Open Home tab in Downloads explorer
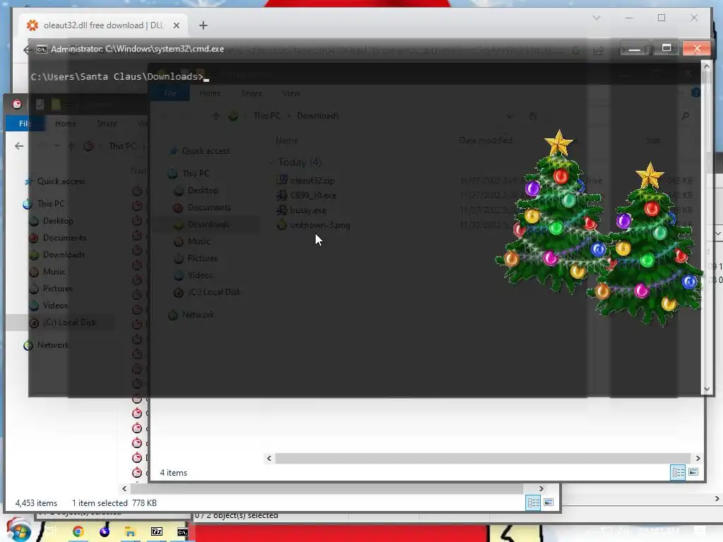Image resolution: width=723 pixels, height=542 pixels. pyautogui.click(x=210, y=93)
